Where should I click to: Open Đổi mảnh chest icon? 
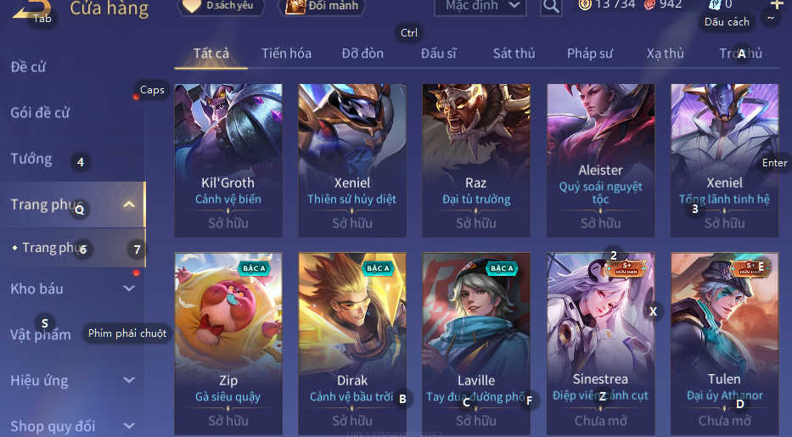295,6
